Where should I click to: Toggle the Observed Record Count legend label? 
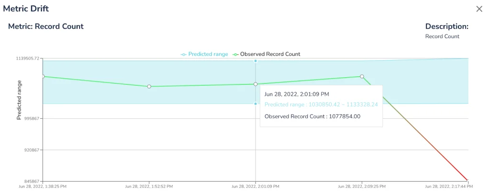270,54
